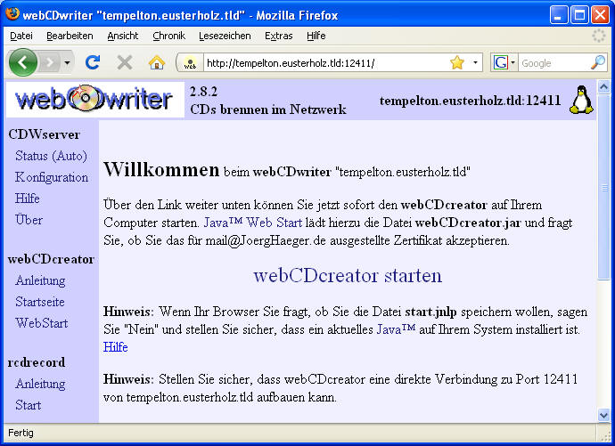Open Konfiguration in the sidebar
615x446 pixels.
tap(52, 177)
